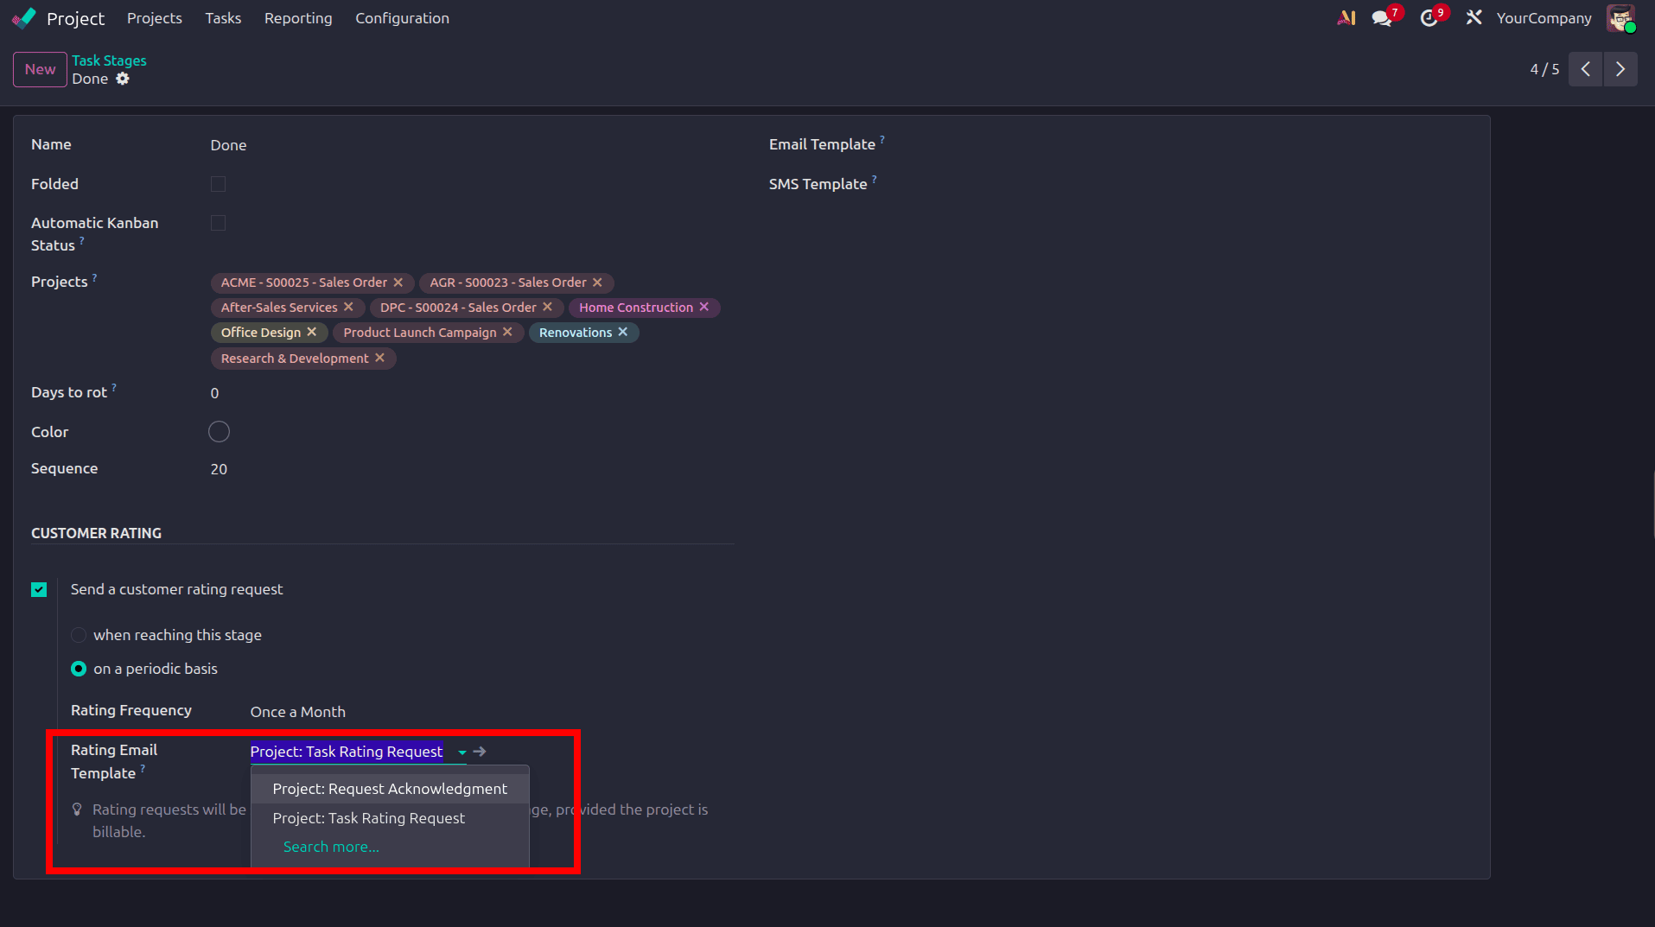The height and width of the screenshot is (927, 1655).
Task: Click the Project app title
Action: click(75, 18)
